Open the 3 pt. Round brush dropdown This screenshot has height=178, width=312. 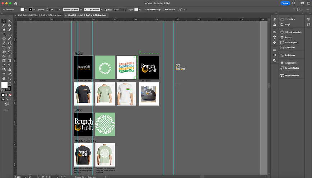(102, 10)
